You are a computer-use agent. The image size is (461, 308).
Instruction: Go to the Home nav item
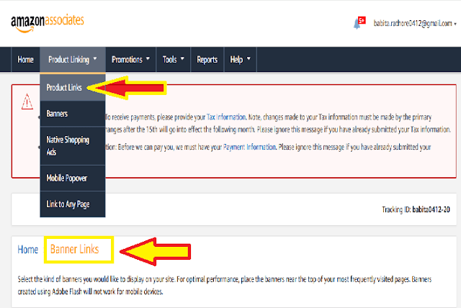[x=25, y=60]
